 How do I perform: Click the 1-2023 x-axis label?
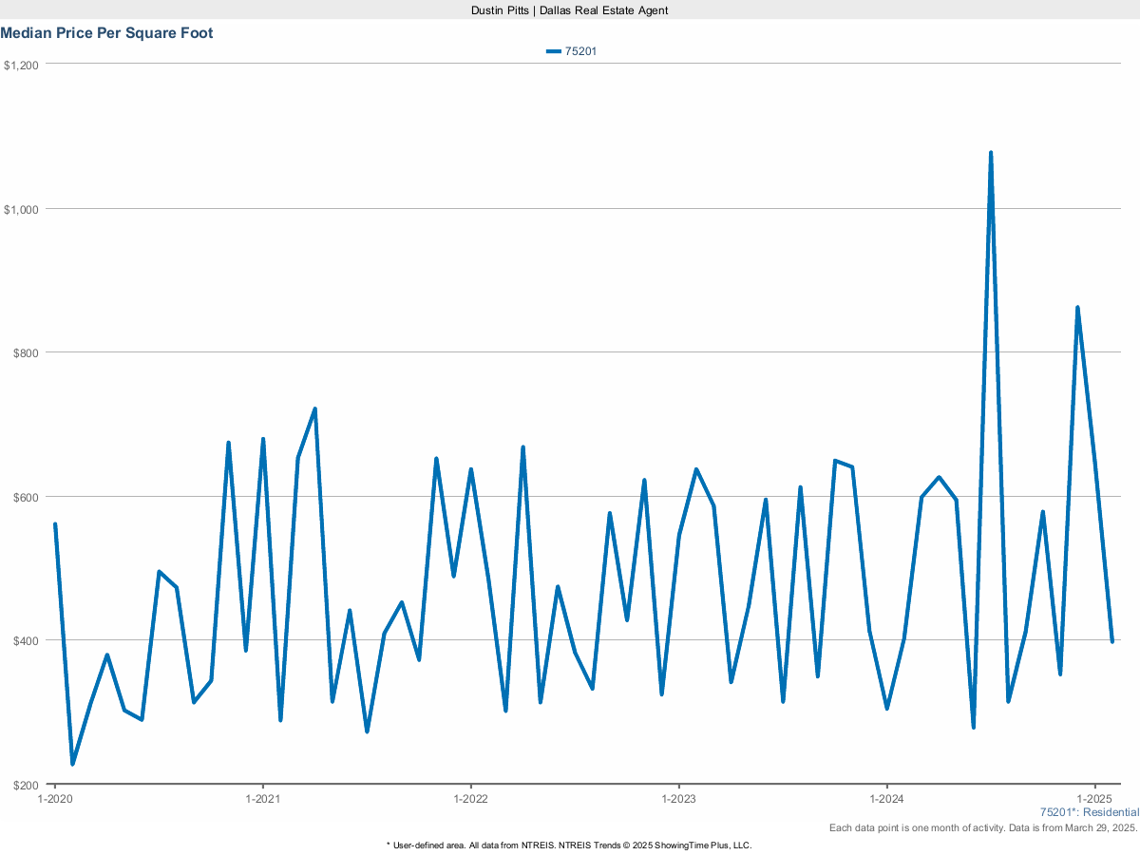pos(678,799)
